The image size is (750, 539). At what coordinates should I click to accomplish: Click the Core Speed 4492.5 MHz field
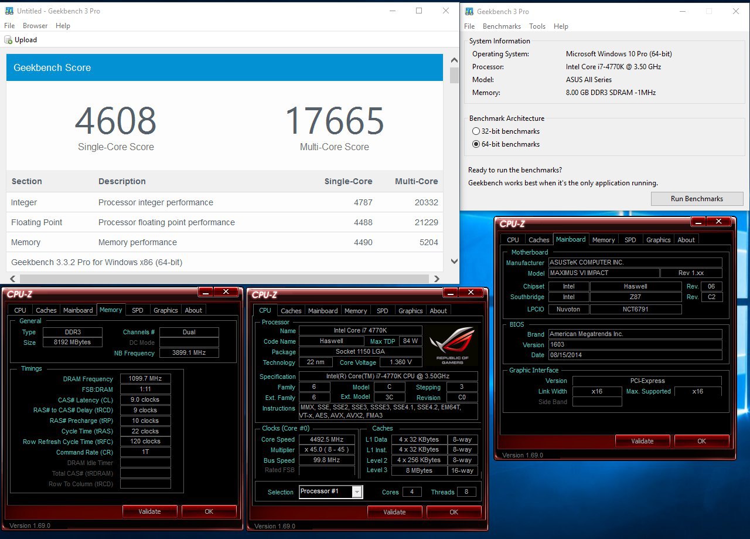click(327, 439)
